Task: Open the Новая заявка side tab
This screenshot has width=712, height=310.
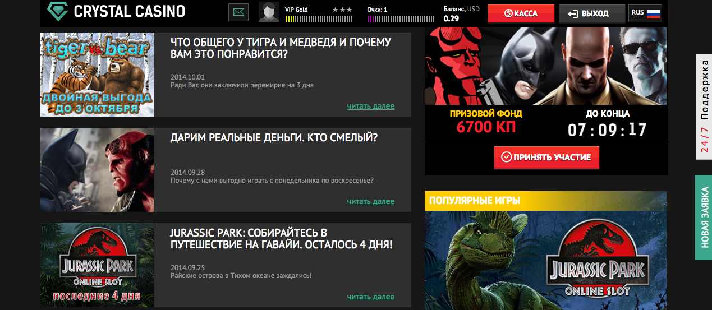Action: (704, 218)
